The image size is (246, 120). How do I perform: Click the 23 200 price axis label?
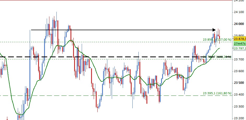tap(239, 118)
